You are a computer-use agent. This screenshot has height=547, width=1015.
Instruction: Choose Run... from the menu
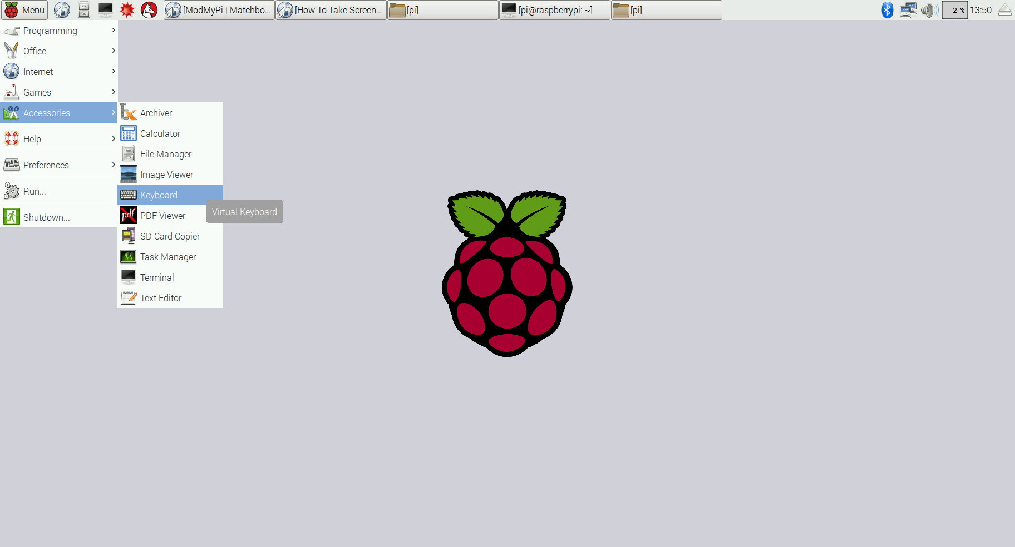pyautogui.click(x=58, y=191)
